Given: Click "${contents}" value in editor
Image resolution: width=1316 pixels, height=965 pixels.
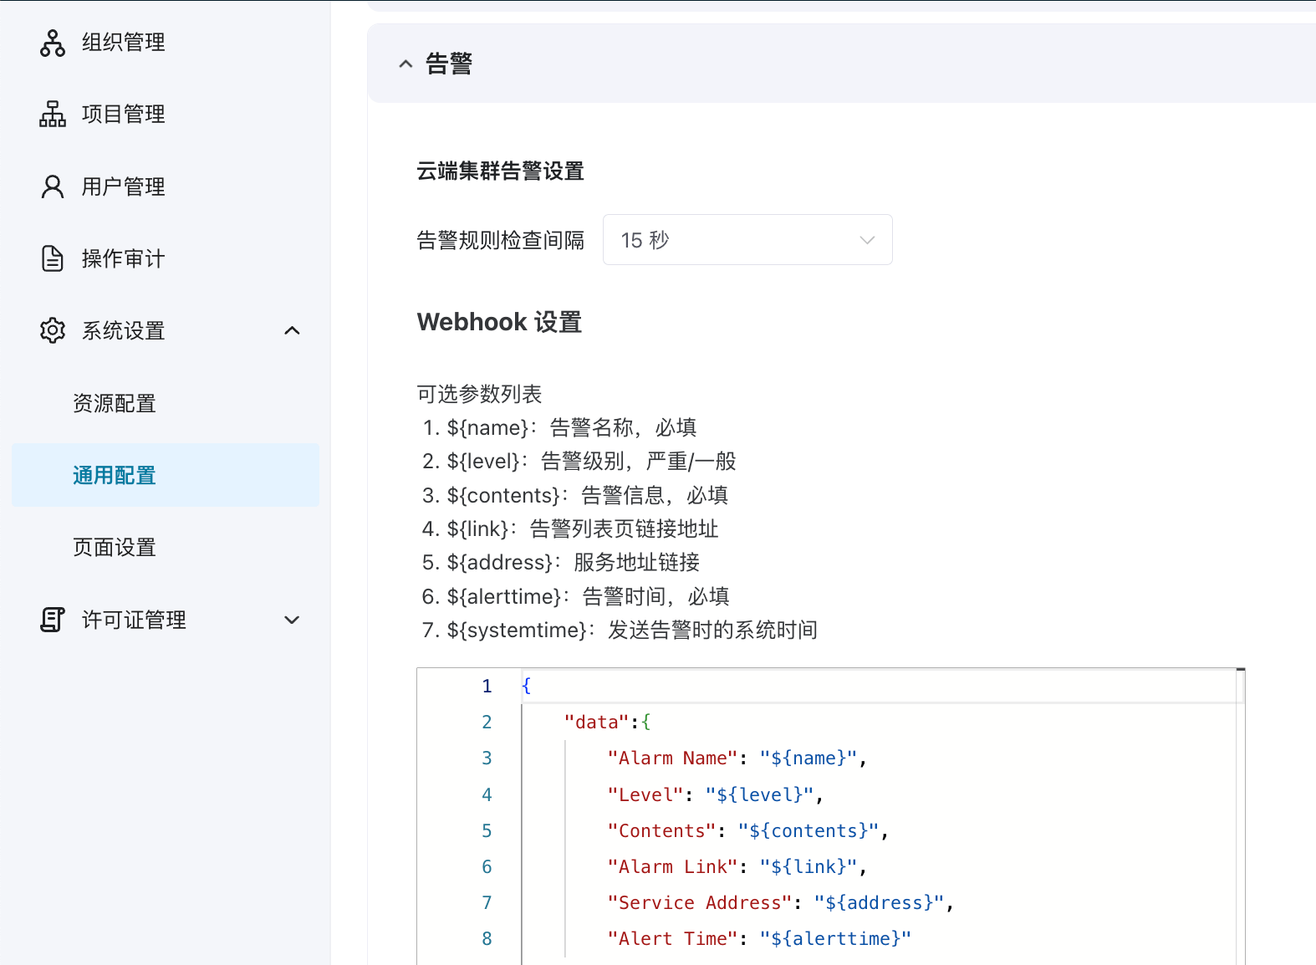Looking at the screenshot, I should click(808, 830).
